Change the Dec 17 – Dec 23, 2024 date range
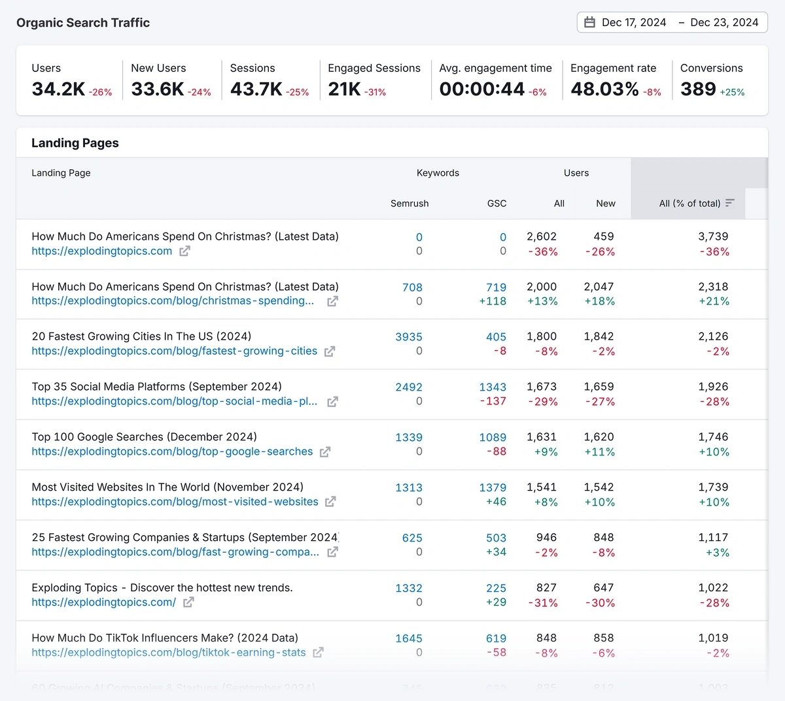Screen dimensions: 785x701 pos(672,22)
